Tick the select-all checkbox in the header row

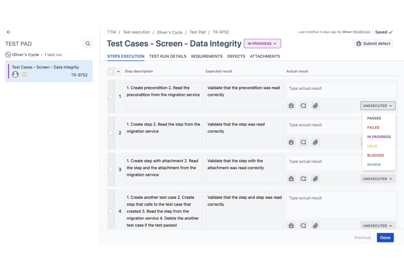tap(111, 71)
